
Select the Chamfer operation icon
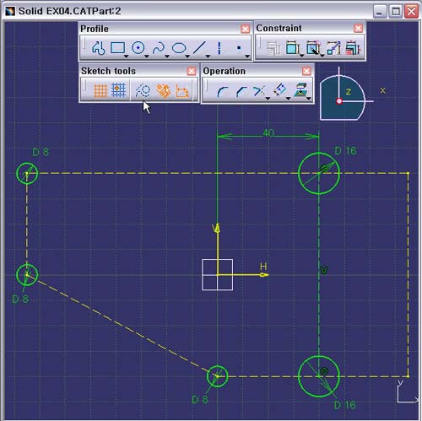(x=241, y=92)
